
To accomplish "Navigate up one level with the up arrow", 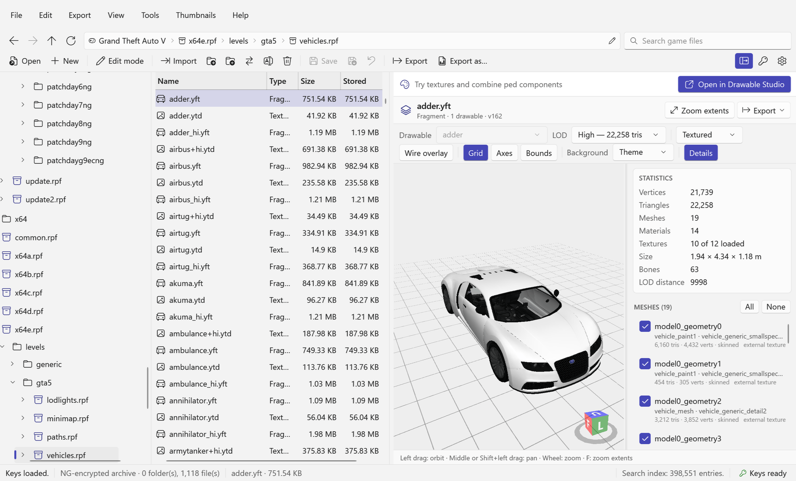I will (52, 41).
